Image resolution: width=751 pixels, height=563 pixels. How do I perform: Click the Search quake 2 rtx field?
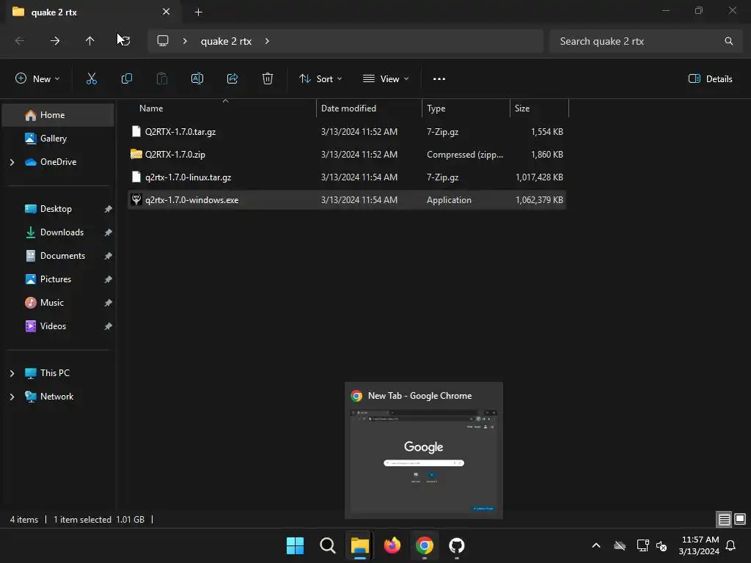click(x=645, y=41)
